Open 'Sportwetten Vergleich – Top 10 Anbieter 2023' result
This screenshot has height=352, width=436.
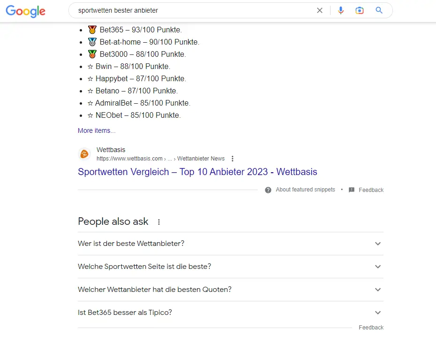(x=197, y=172)
